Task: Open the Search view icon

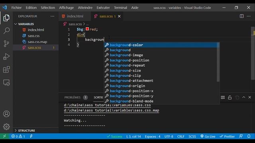Action: pos(6,31)
